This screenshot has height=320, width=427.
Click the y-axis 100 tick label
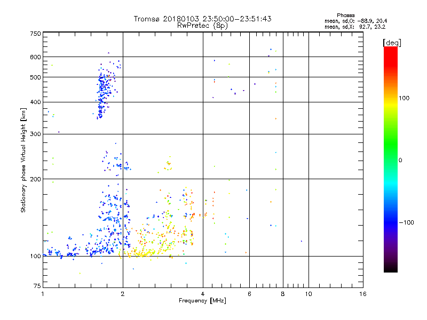(36, 257)
